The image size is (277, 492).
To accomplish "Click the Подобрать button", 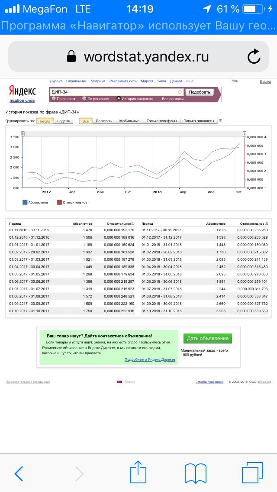I will tap(200, 92).
